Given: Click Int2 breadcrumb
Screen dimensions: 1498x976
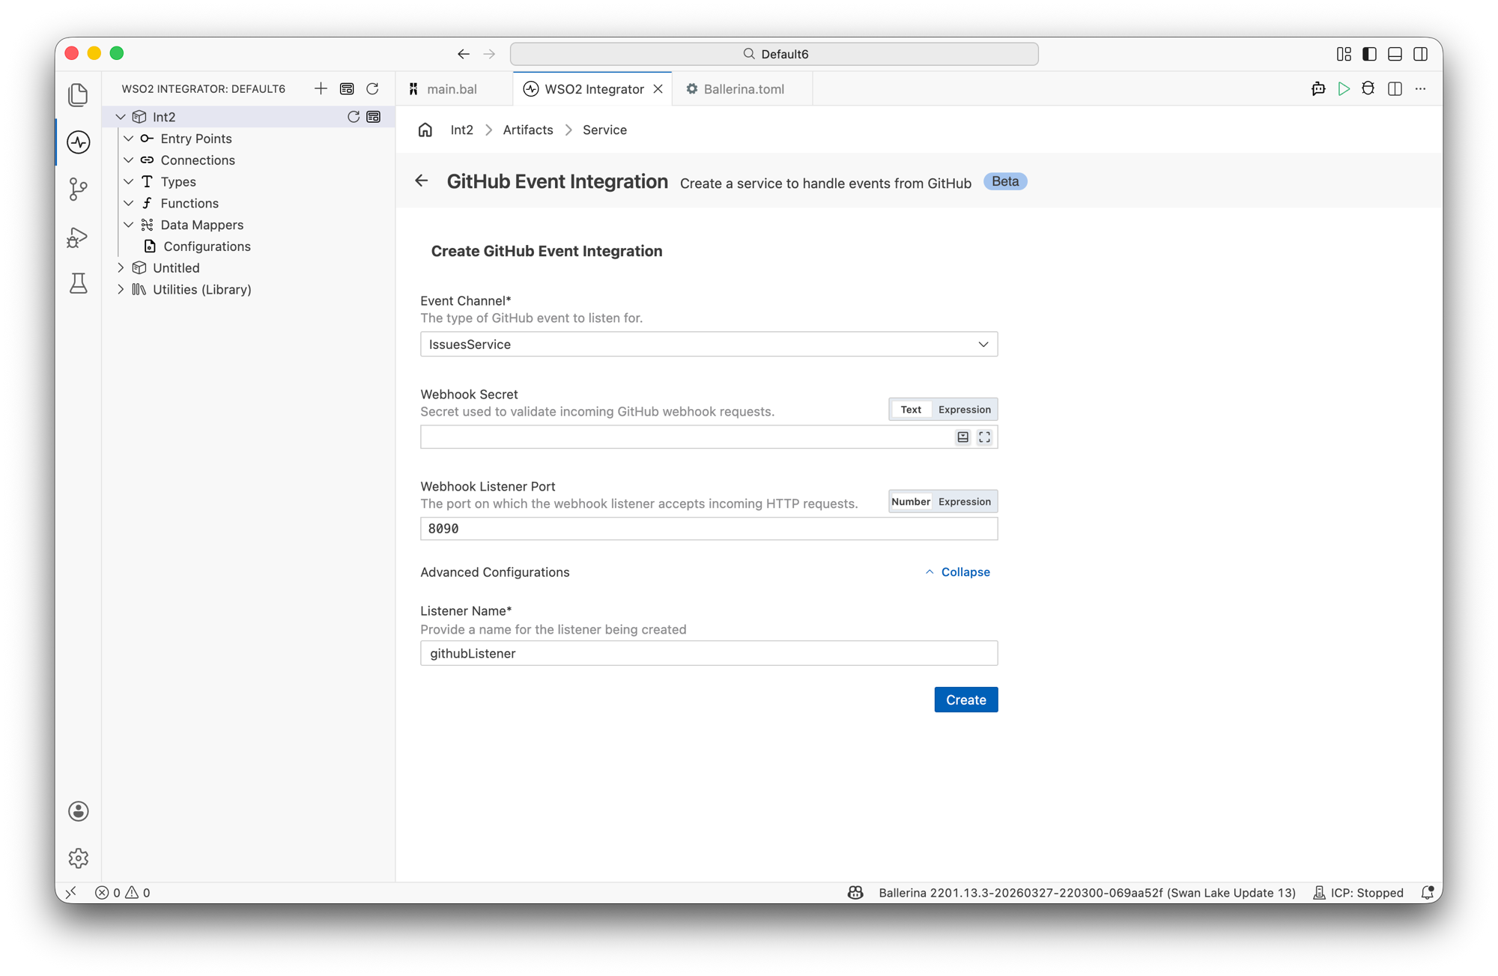Looking at the screenshot, I should pyautogui.click(x=462, y=130).
